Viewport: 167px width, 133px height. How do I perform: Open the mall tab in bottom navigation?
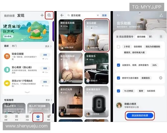pos(16,117)
